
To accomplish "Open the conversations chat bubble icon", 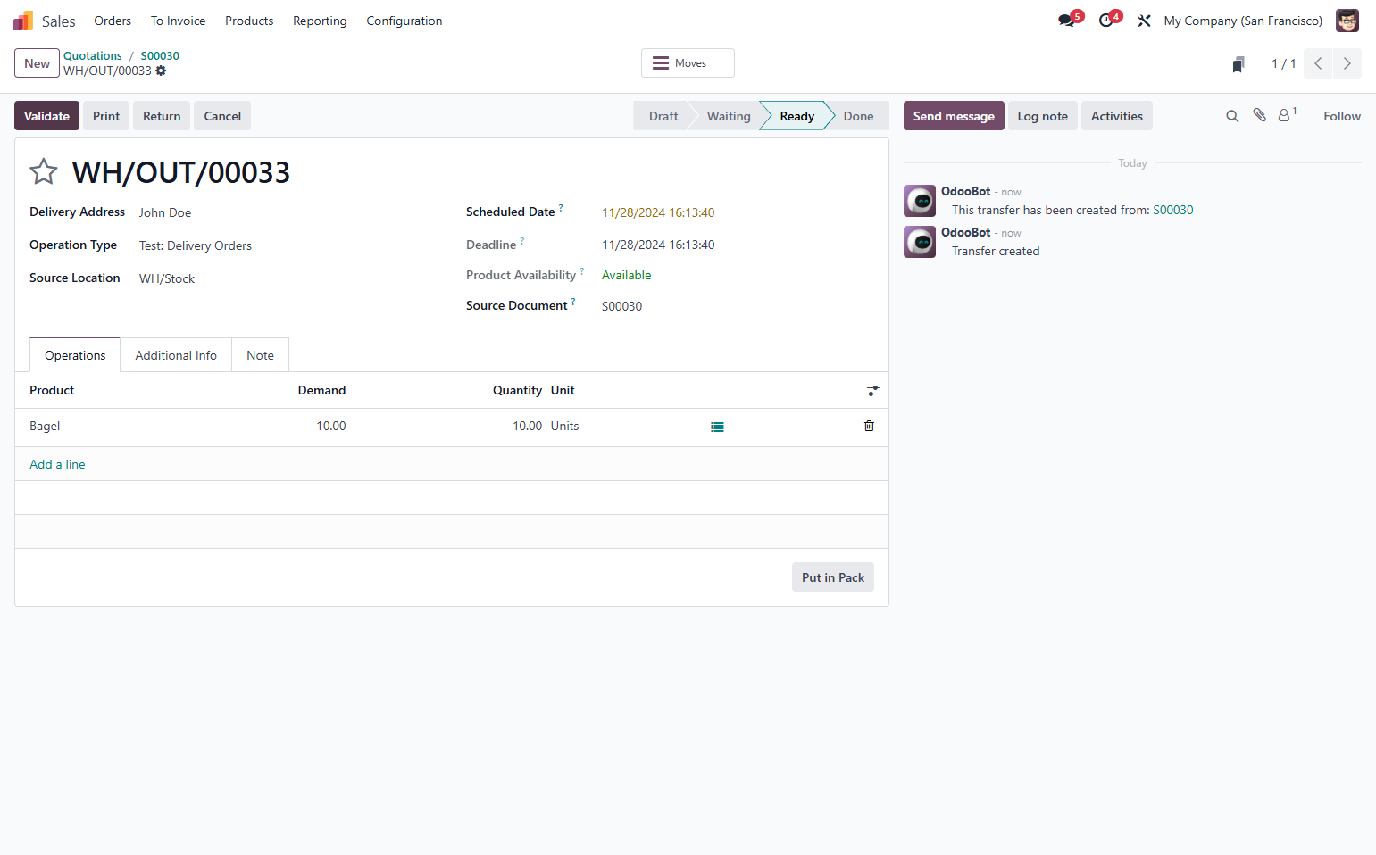I will point(1066,21).
